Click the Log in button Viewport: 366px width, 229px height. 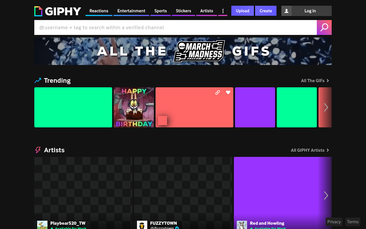point(310,11)
